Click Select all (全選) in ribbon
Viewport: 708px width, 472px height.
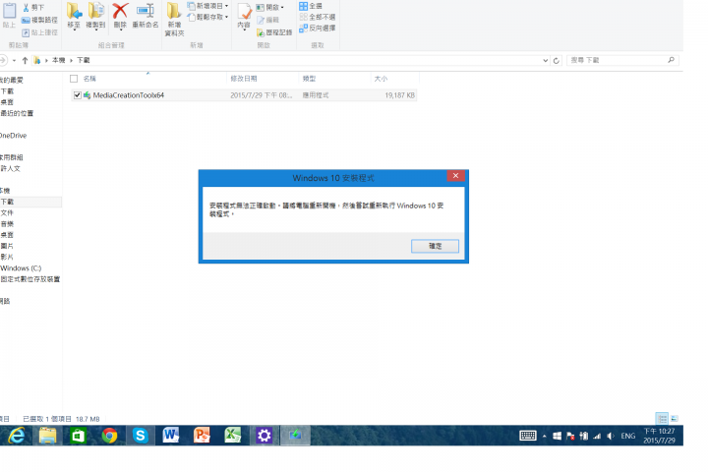tap(311, 6)
